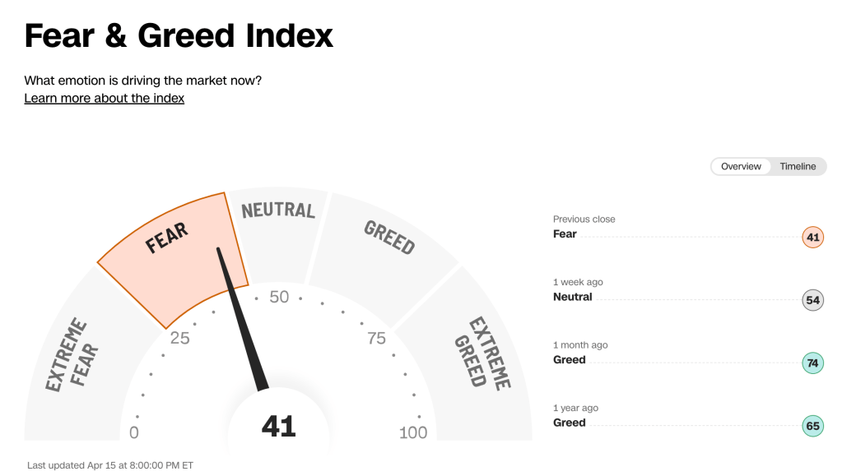Click the 1 month ago Greed label
Screen dimensions: 842x476
[x=569, y=360]
